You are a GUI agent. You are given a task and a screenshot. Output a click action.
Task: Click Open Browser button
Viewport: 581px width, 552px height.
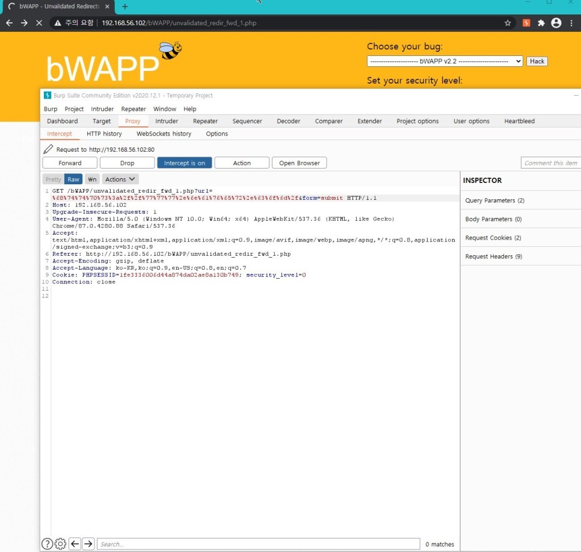pyautogui.click(x=300, y=163)
